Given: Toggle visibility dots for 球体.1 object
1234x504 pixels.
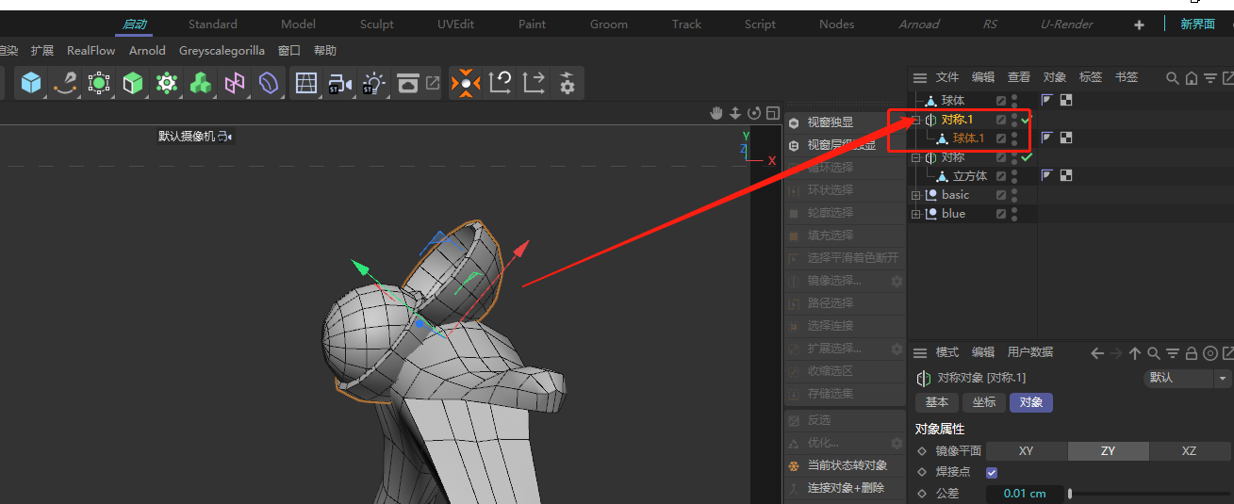Looking at the screenshot, I should (1014, 138).
